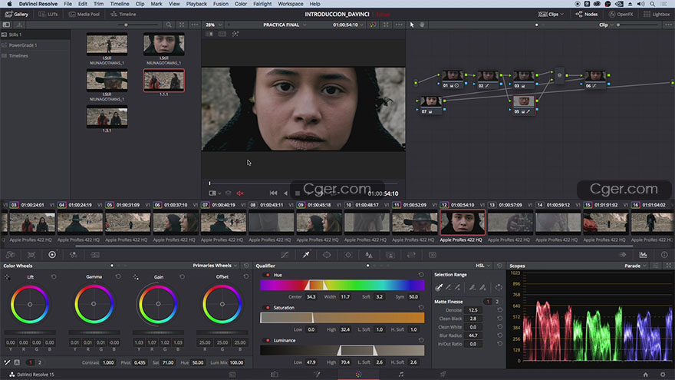This screenshot has height=380, width=675.
Task: Click the Hue range color bar
Action: pos(342,285)
